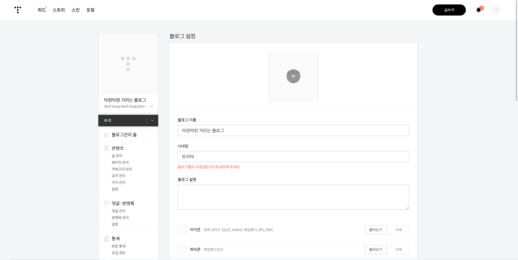
Task: Expand the 쓰기 dropdown arrow
Action: (x=152, y=121)
